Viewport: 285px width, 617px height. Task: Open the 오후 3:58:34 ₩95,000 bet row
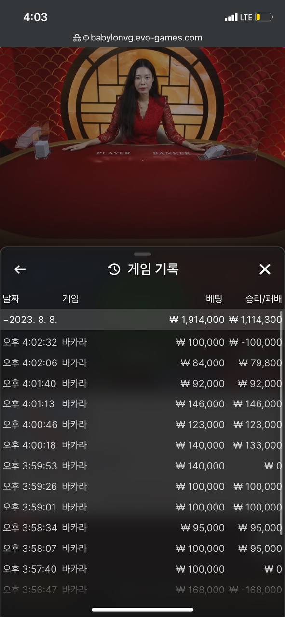click(142, 528)
